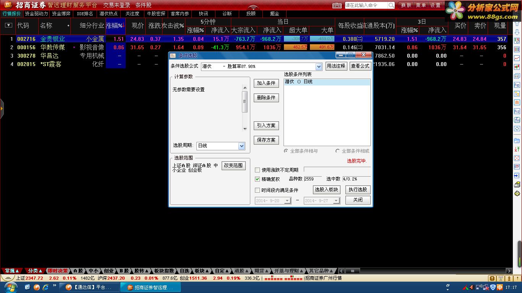
Task: Click the F10 company info sidebar icon
Action: (517, 85)
